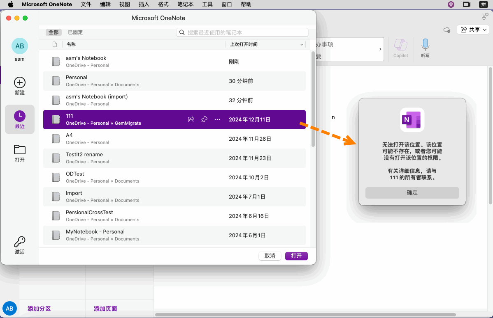Pin the 111 notebook with the pin icon
This screenshot has width=493, height=318.
click(204, 119)
